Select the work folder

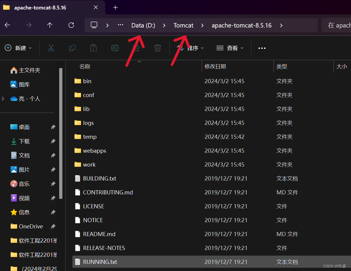[x=85, y=164]
